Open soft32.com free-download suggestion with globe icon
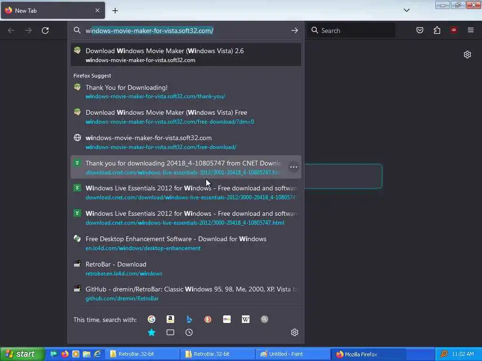Screen dimensions: 482x361 pos(185,142)
